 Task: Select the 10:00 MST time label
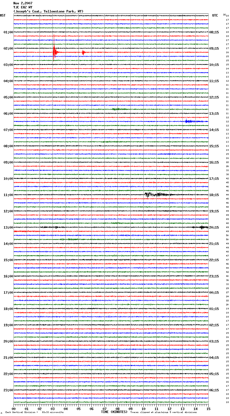coord(8,179)
